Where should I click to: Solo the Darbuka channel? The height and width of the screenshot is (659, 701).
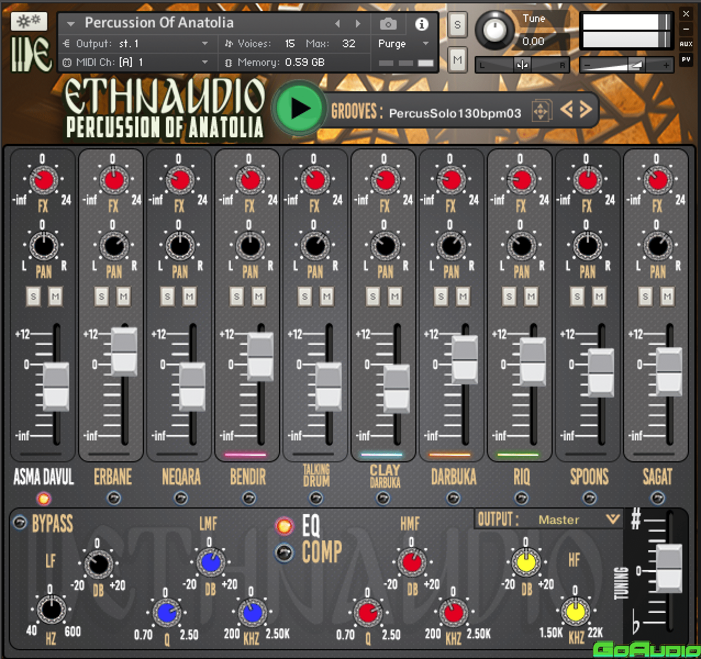(441, 297)
